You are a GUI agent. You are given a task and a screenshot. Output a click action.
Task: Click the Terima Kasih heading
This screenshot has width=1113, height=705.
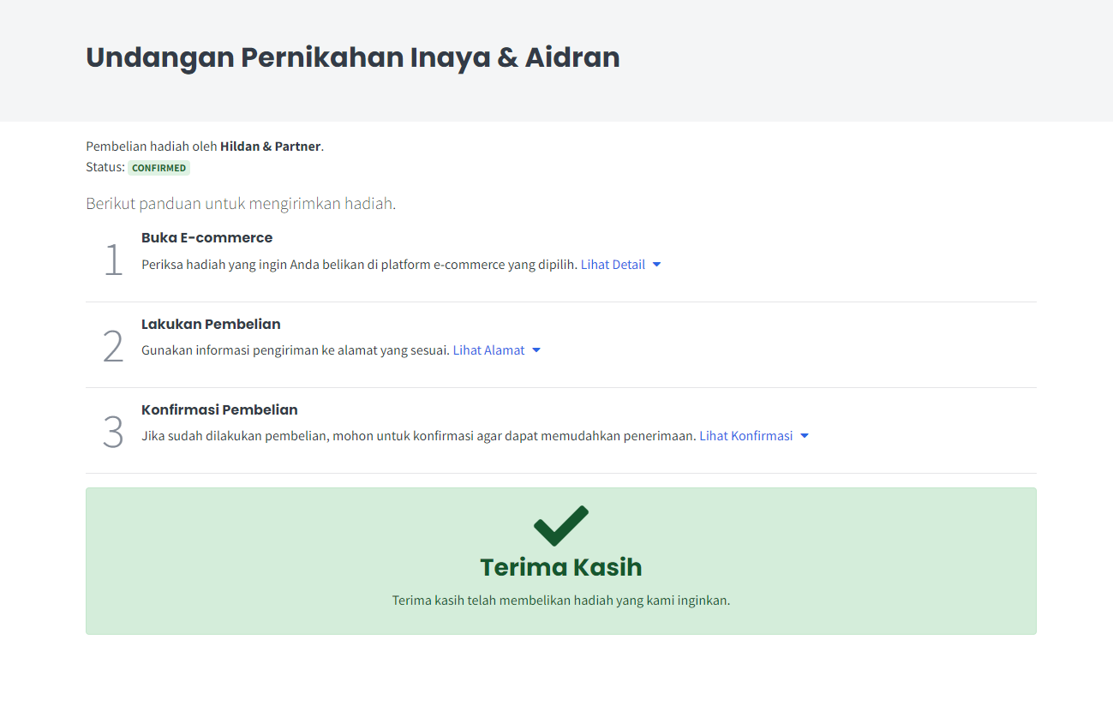pyautogui.click(x=561, y=567)
